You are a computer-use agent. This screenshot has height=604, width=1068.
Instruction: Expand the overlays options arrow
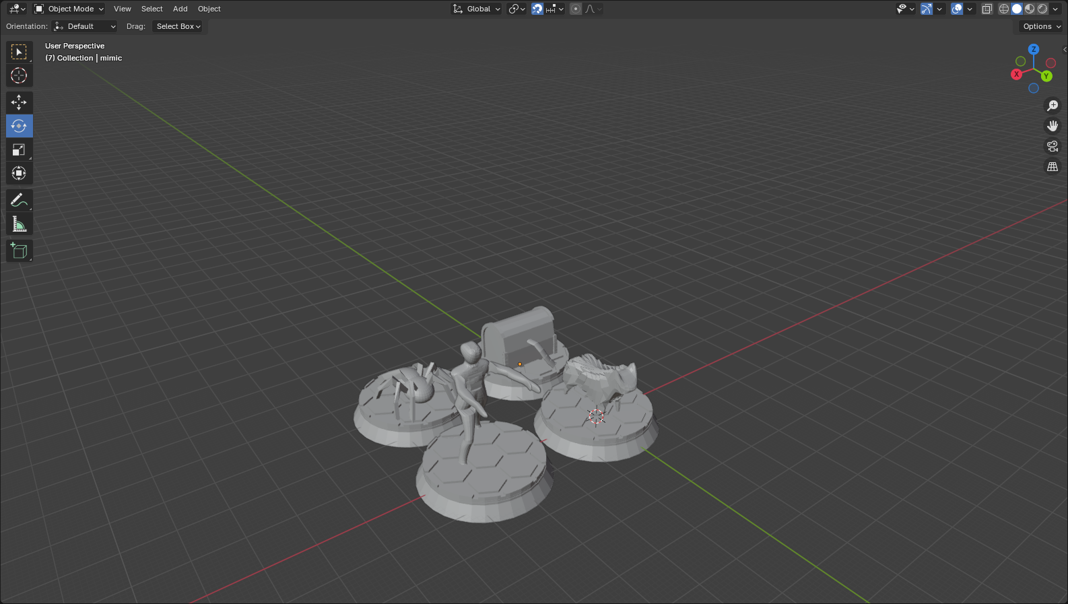click(970, 9)
